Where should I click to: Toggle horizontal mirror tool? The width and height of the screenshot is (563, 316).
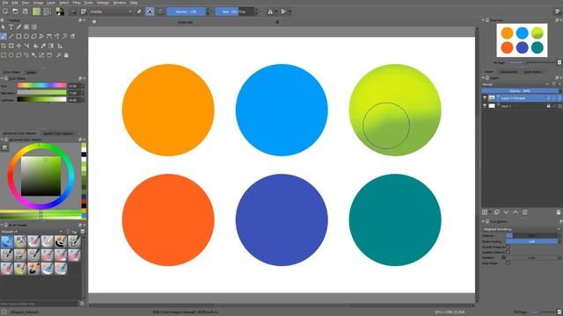tap(270, 11)
